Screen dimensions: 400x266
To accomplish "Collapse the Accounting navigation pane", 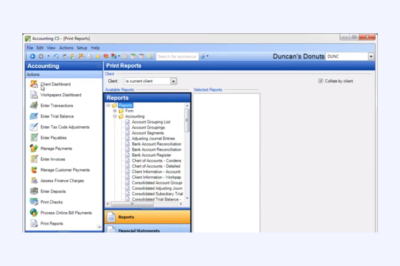I will [x=99, y=66].
